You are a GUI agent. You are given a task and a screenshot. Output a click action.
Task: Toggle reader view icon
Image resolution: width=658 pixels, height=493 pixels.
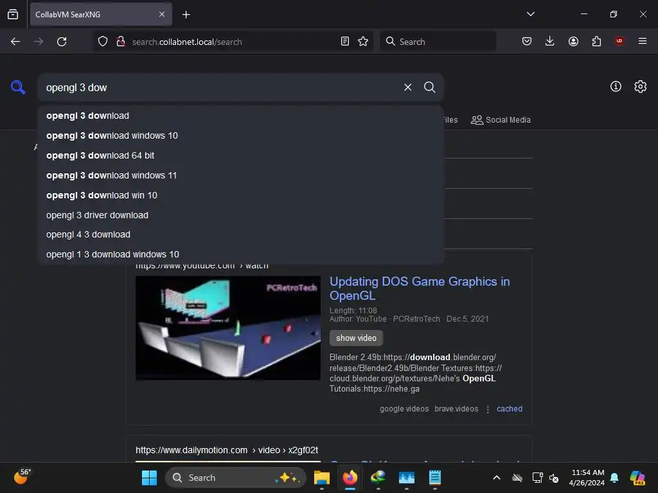point(345,42)
